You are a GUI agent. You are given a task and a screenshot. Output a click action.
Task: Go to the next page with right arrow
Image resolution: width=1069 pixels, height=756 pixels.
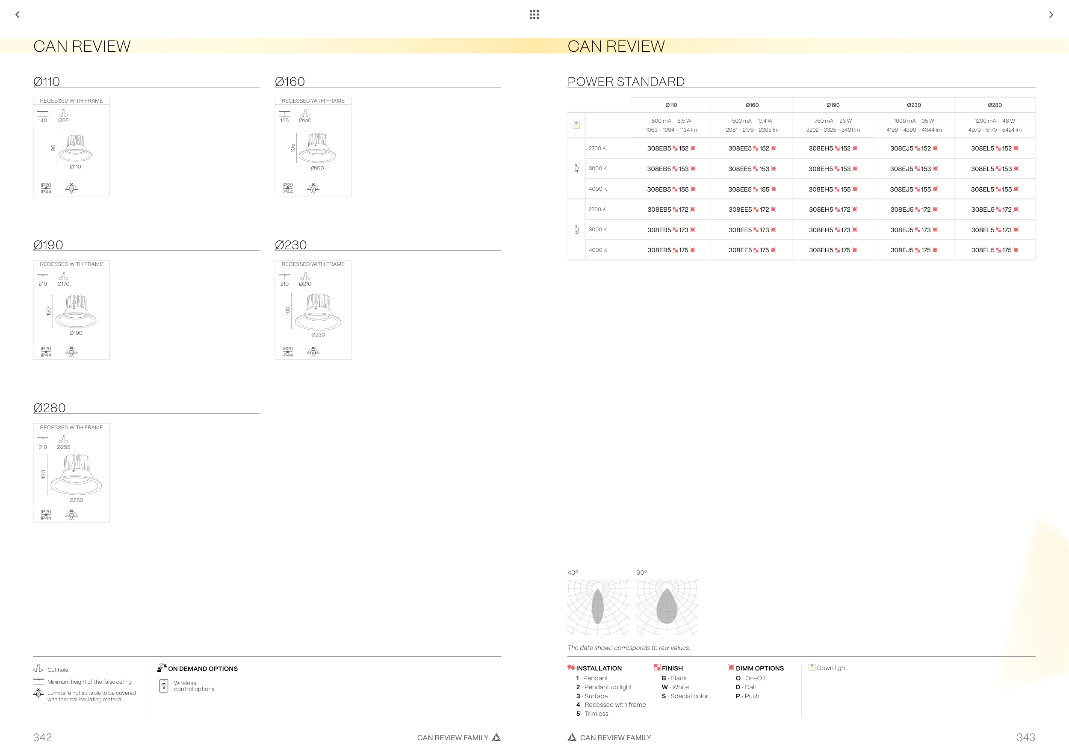pos(1051,15)
